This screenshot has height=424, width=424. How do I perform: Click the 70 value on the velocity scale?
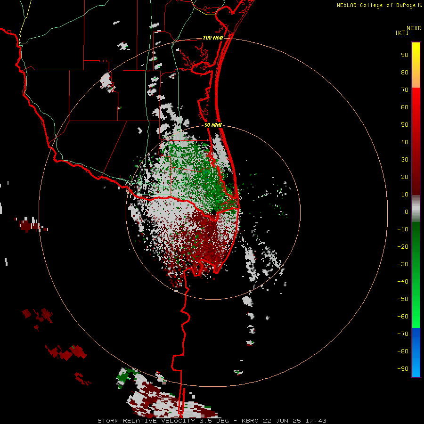pos(405,90)
